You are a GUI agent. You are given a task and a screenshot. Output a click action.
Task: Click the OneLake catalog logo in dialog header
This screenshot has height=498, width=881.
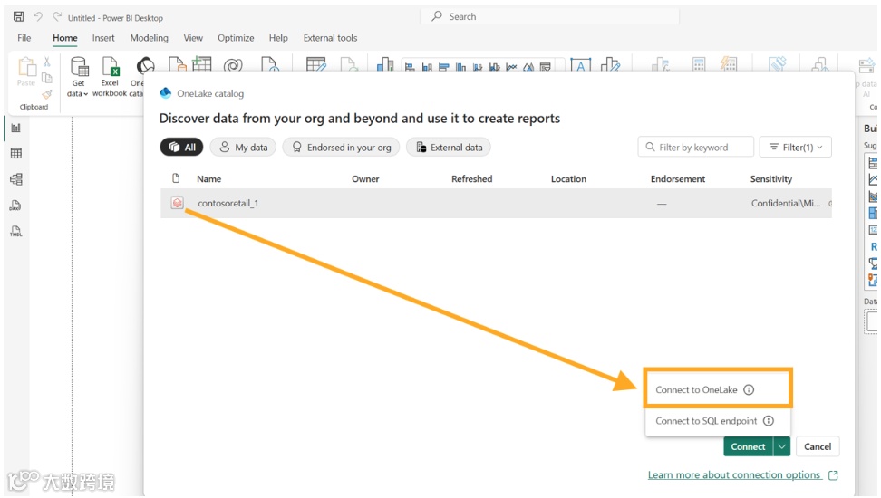pos(165,93)
